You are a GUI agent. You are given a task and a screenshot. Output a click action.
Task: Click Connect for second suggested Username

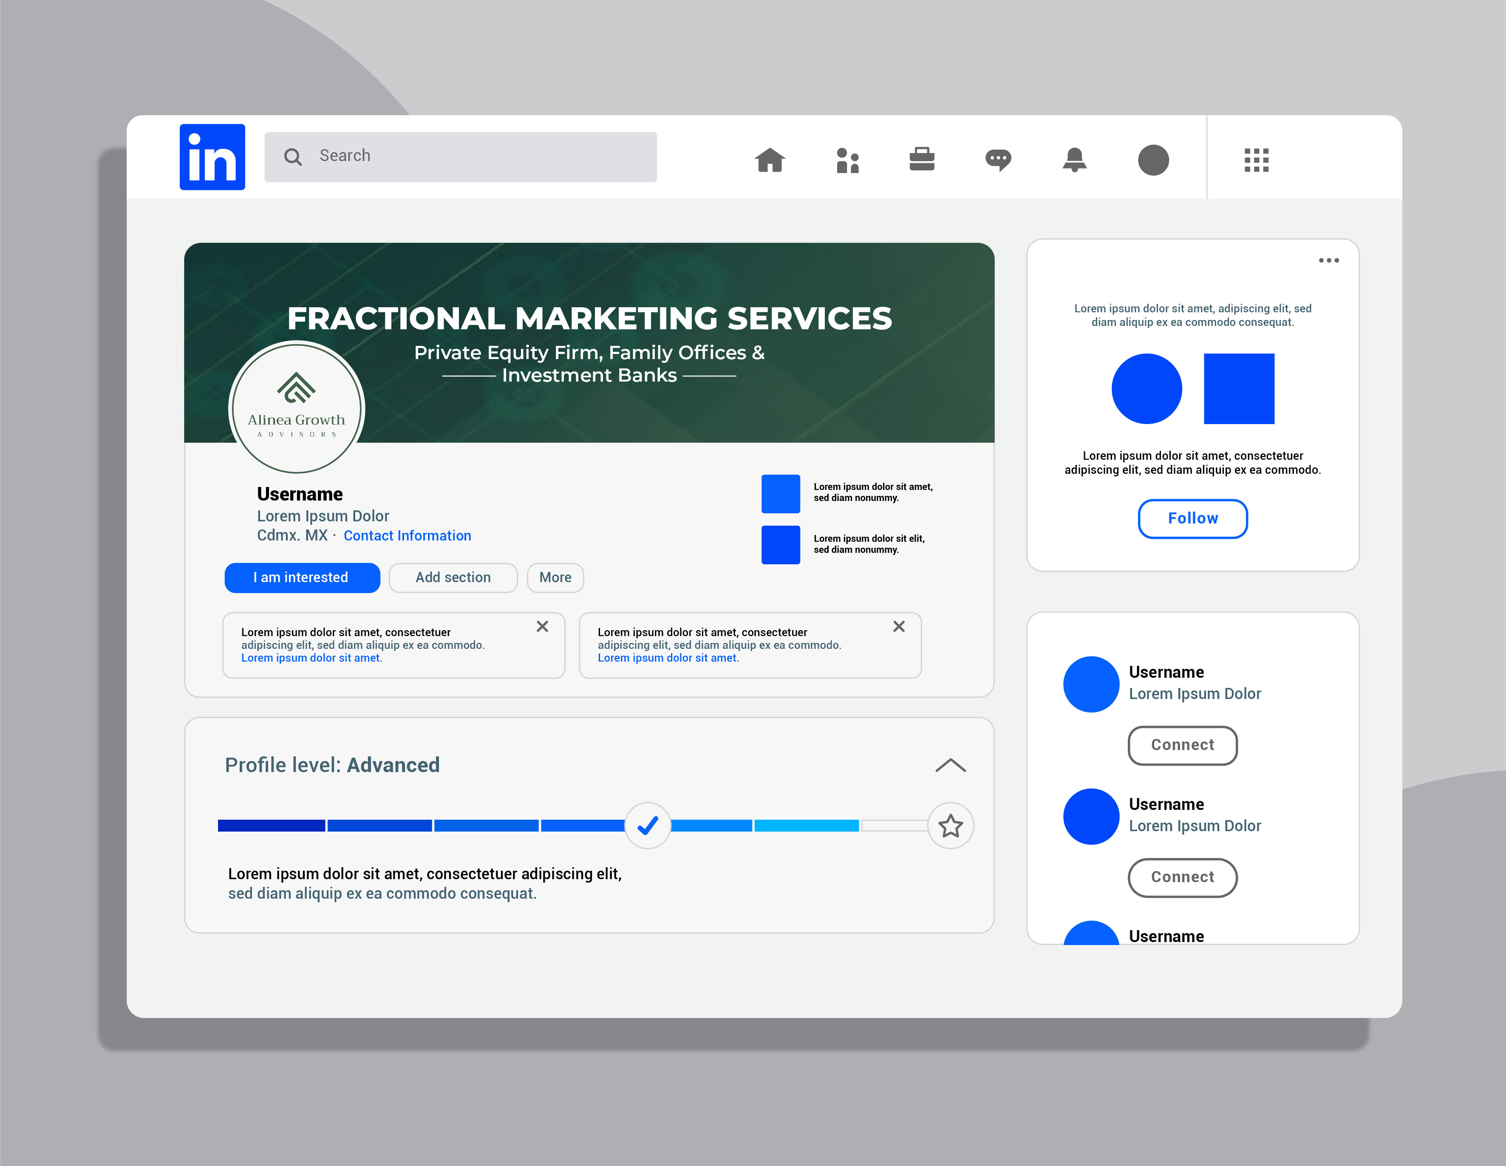(x=1183, y=878)
